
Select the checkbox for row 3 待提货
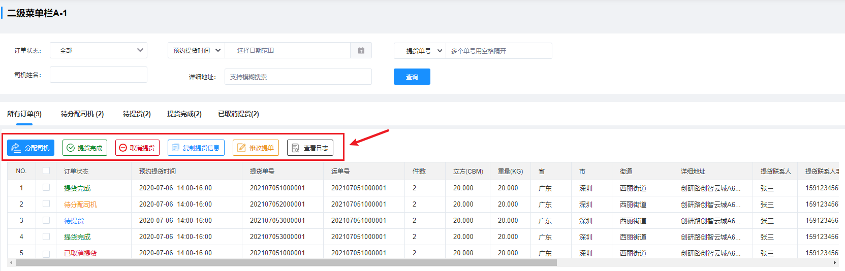coord(46,220)
